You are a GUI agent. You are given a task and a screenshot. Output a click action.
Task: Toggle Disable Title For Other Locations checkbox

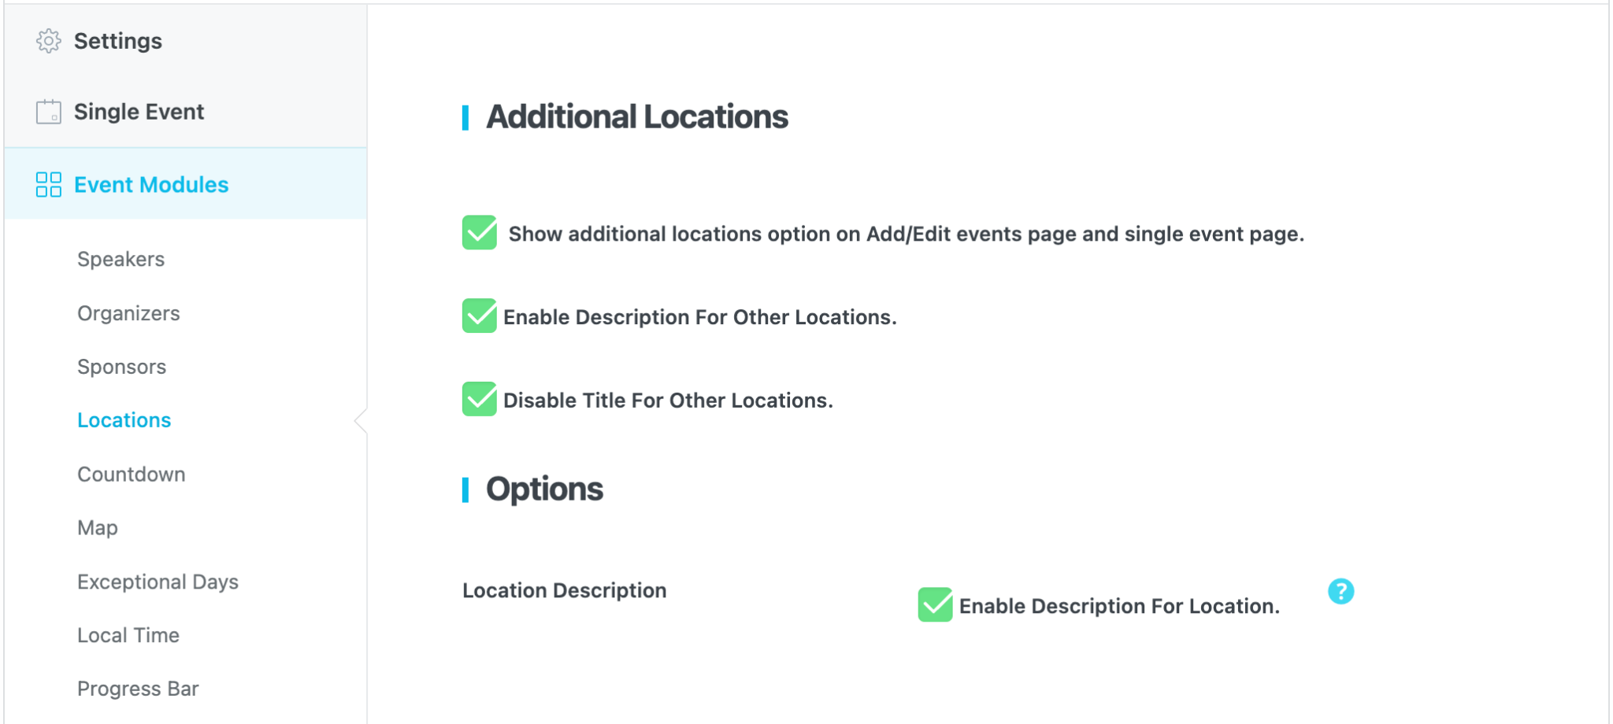click(480, 400)
